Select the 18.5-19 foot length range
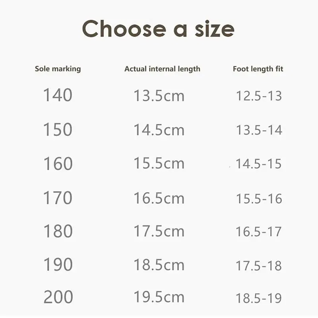Viewport: 318px width, 318px height. tap(259, 298)
